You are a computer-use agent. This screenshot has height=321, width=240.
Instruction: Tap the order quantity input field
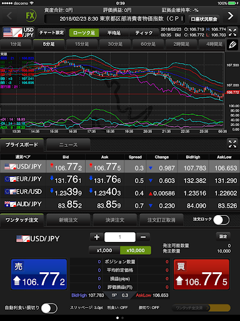(x=120, y=237)
